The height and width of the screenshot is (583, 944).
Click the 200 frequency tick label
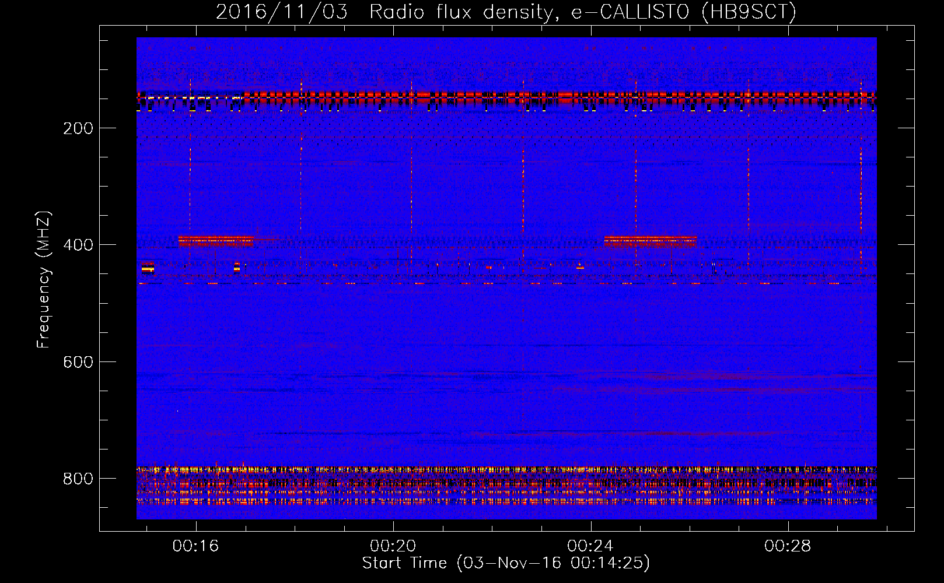78,128
